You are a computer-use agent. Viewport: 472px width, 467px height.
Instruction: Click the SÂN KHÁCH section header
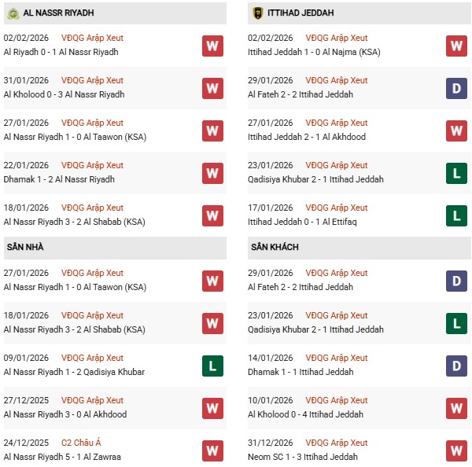[x=275, y=247]
